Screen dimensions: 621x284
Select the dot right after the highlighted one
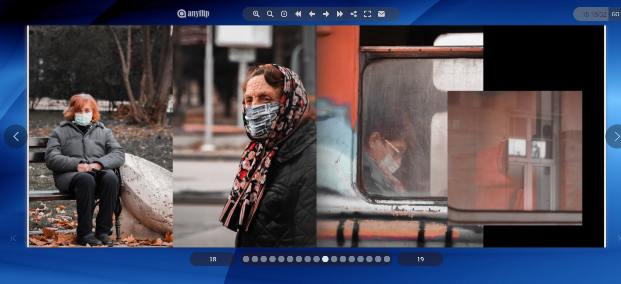click(x=334, y=259)
